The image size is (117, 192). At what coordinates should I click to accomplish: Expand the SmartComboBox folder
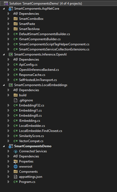(8, 19)
